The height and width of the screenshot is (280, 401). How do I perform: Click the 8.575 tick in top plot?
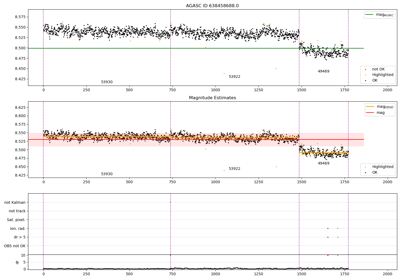[20, 17]
